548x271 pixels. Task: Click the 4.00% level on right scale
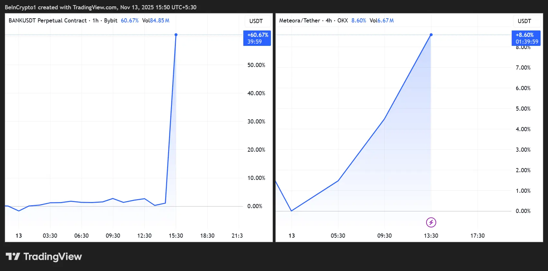click(523, 129)
